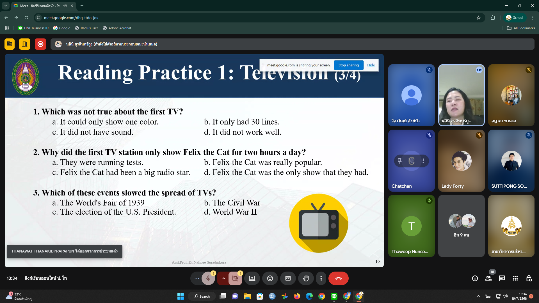Open present screen share button
The image size is (539, 303).
point(252,278)
